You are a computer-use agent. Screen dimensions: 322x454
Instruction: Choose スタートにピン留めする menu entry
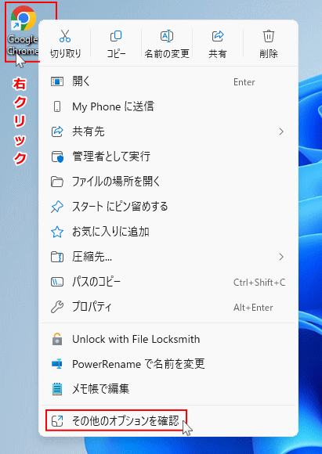[168, 207]
